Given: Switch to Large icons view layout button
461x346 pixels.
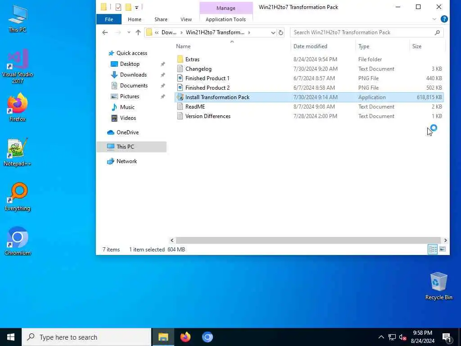Looking at the screenshot, I should coord(443,250).
